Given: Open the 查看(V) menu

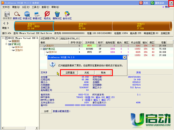Looking at the screenshot, I should [x=45, y=7].
